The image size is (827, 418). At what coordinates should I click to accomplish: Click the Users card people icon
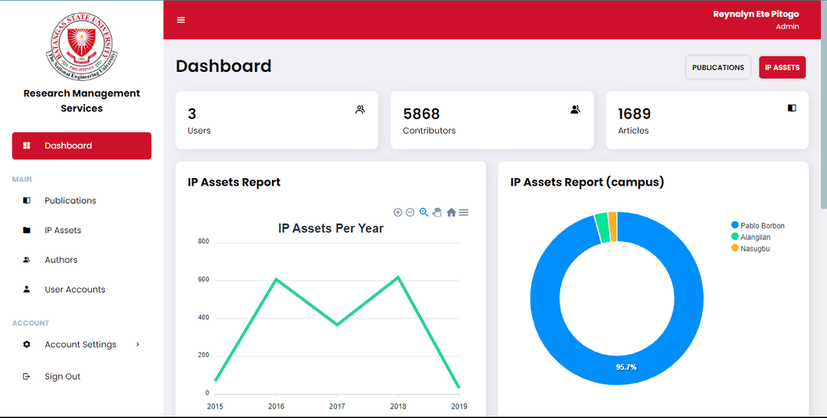360,109
